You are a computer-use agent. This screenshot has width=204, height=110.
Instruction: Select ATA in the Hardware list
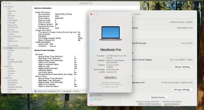coord(9,9)
